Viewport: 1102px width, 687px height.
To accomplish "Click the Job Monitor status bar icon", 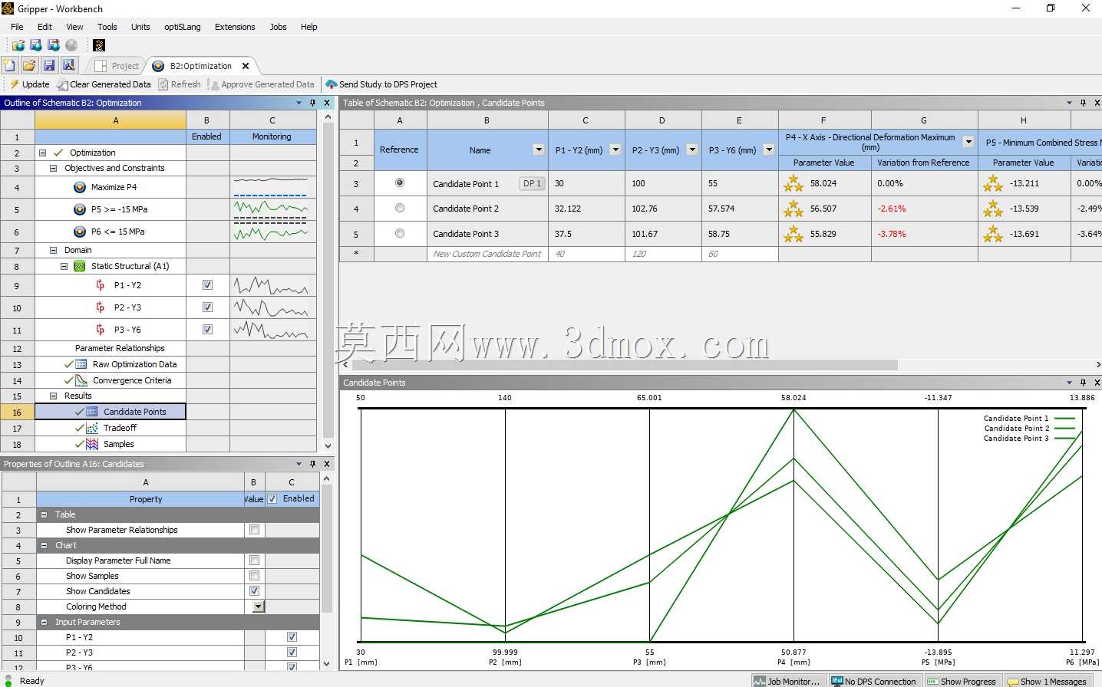I will tap(760, 681).
